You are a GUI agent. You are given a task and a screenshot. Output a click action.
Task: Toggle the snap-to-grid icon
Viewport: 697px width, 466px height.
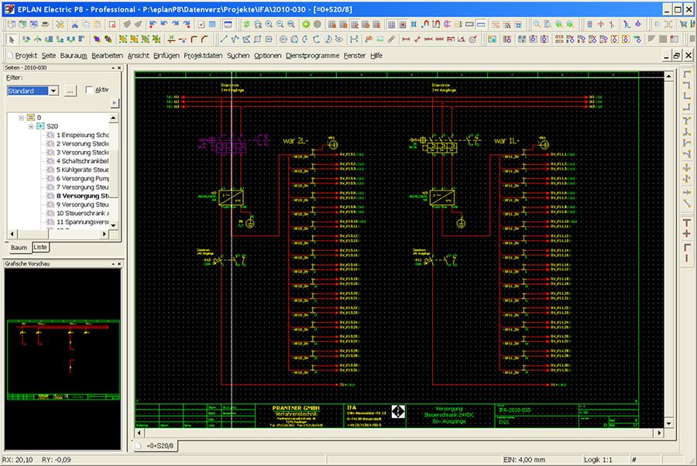402,25
